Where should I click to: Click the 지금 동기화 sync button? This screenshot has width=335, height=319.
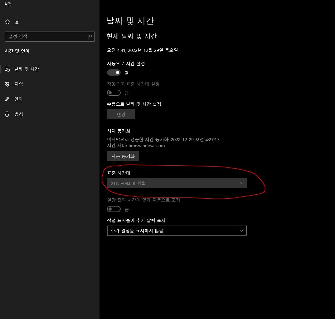pos(123,156)
